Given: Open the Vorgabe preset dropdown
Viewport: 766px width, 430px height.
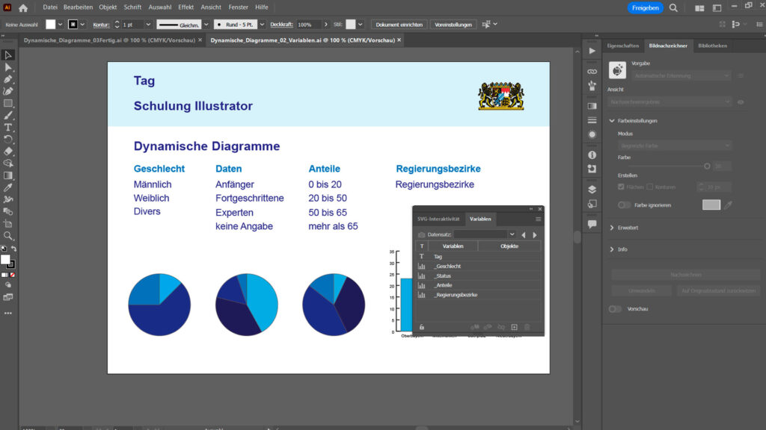Looking at the screenshot, I should pos(681,75).
